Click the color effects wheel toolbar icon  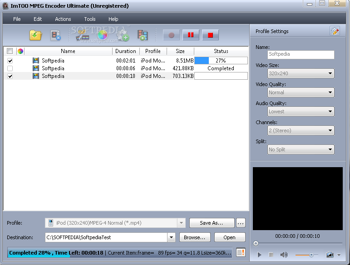tap(103, 35)
